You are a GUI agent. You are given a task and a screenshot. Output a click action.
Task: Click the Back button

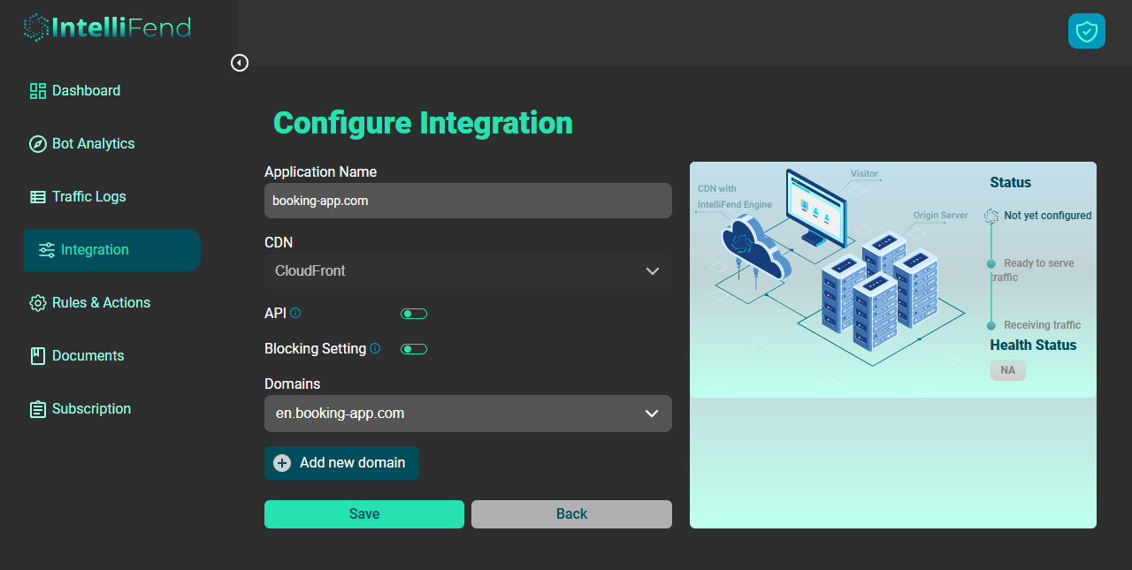pyautogui.click(x=571, y=514)
